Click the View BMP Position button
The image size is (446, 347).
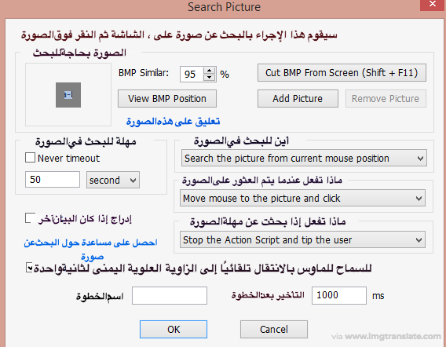pos(167,99)
